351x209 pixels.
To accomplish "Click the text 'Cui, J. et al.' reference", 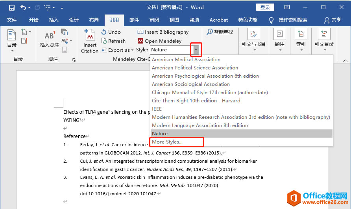I will tap(92, 161).
